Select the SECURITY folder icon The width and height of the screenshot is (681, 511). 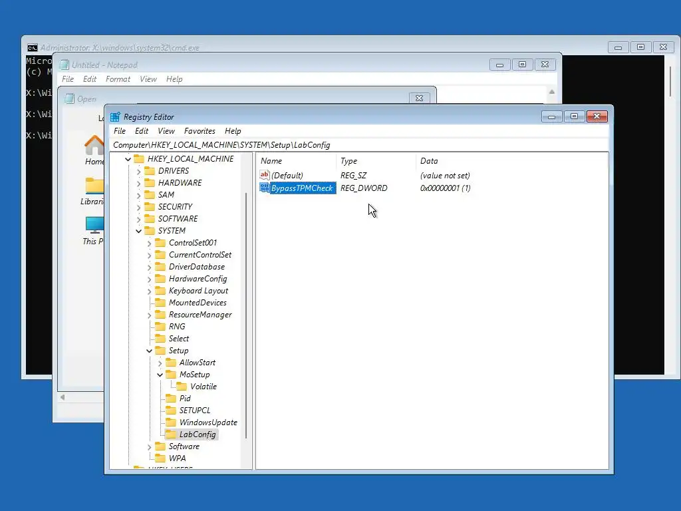150,206
